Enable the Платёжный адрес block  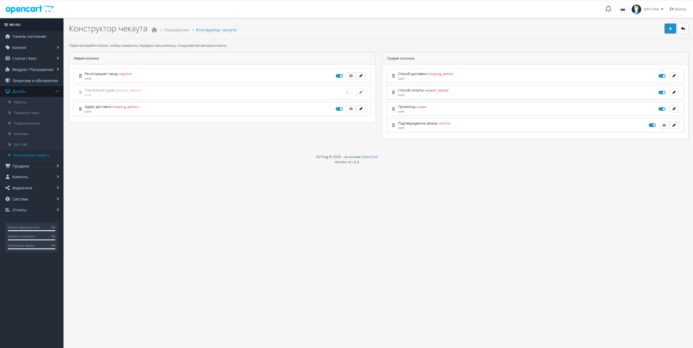pos(349,92)
